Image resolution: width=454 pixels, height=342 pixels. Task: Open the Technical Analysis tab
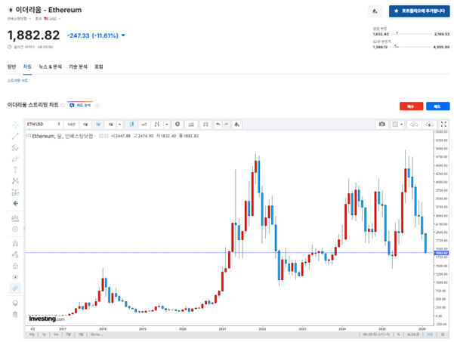click(78, 67)
